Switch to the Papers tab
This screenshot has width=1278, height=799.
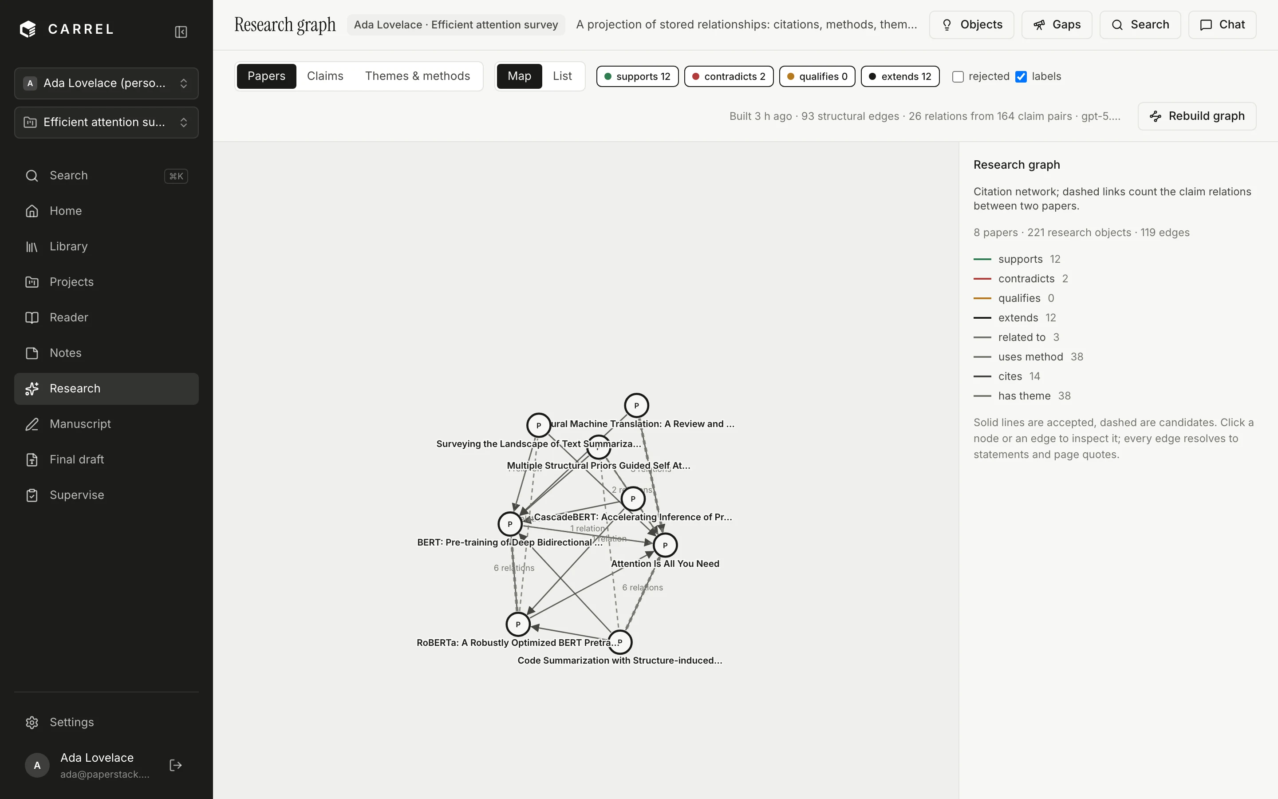266,76
